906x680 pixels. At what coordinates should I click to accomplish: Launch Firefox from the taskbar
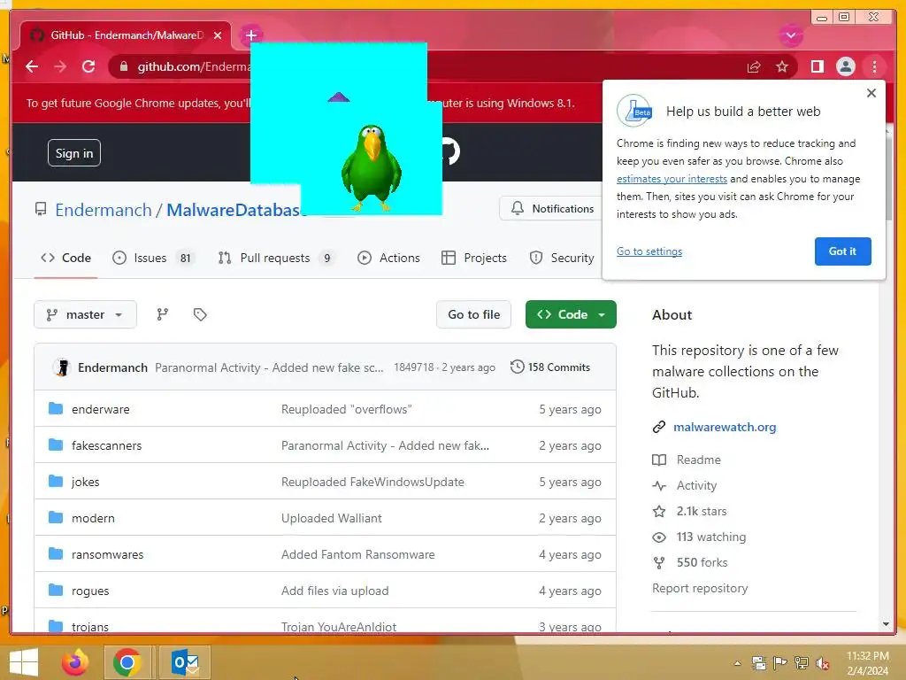point(75,662)
